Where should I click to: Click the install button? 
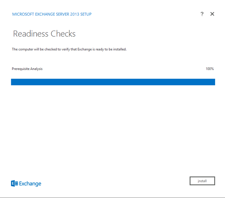click(202, 181)
